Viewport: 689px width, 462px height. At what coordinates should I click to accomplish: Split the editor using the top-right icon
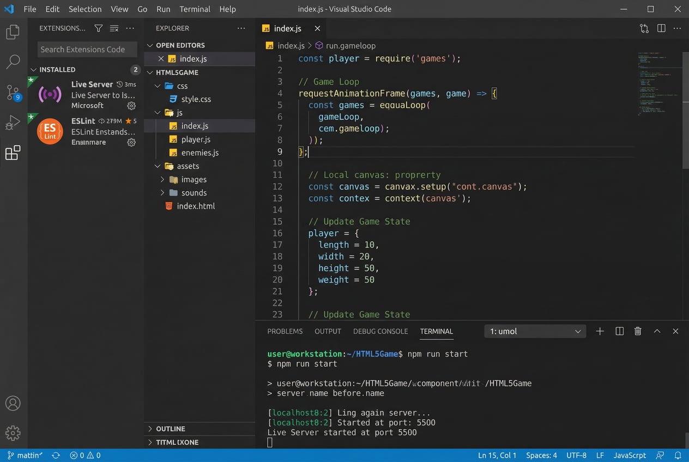tap(661, 28)
